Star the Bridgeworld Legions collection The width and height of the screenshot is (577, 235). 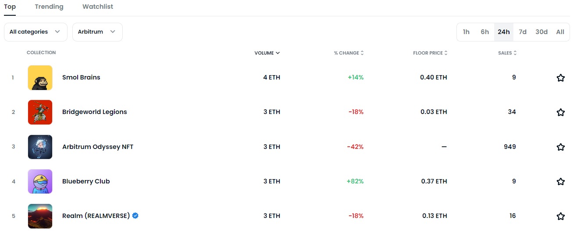pyautogui.click(x=560, y=112)
